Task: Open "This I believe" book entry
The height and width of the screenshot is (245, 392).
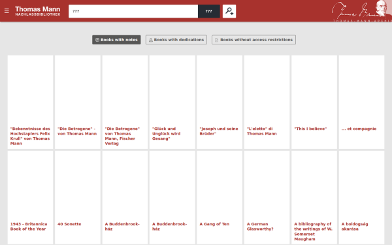Action: point(310,129)
